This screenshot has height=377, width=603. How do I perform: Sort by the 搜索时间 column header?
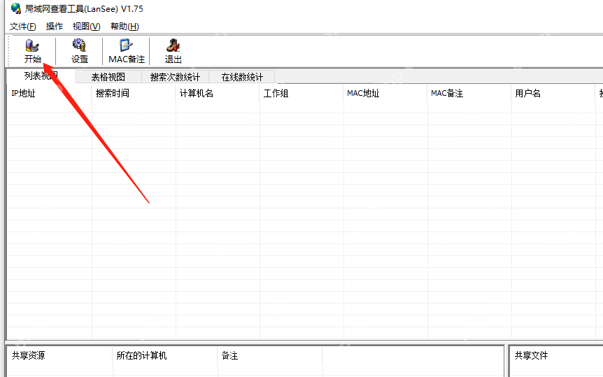click(134, 93)
